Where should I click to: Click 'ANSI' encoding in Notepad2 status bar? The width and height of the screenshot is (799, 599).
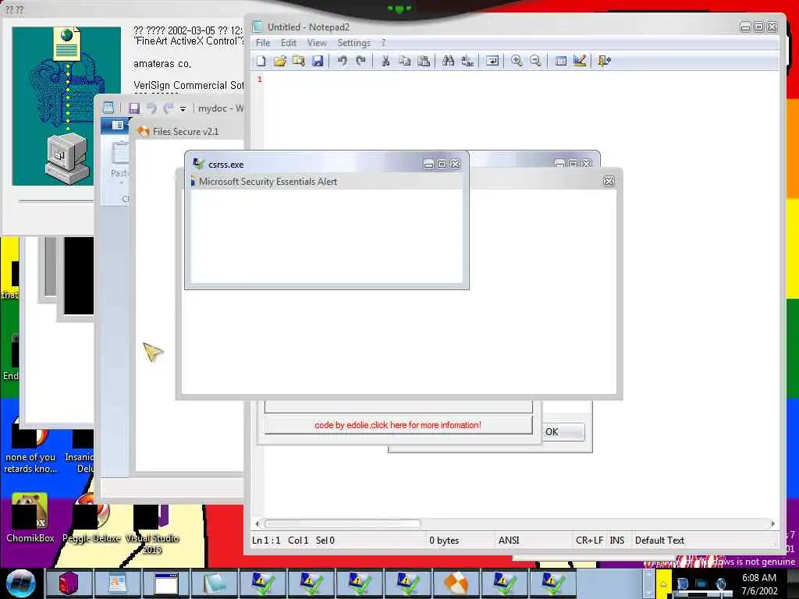[x=509, y=541]
